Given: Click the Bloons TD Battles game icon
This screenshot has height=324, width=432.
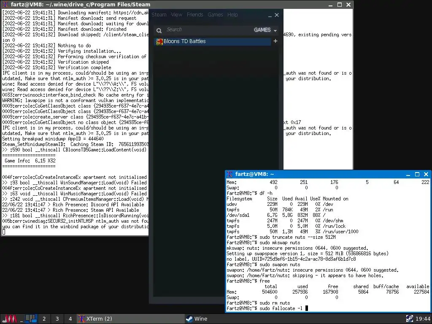Looking at the screenshot, I should point(159,42).
